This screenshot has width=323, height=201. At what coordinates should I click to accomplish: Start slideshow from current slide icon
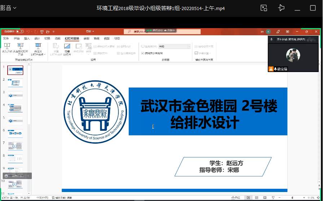(20, 46)
